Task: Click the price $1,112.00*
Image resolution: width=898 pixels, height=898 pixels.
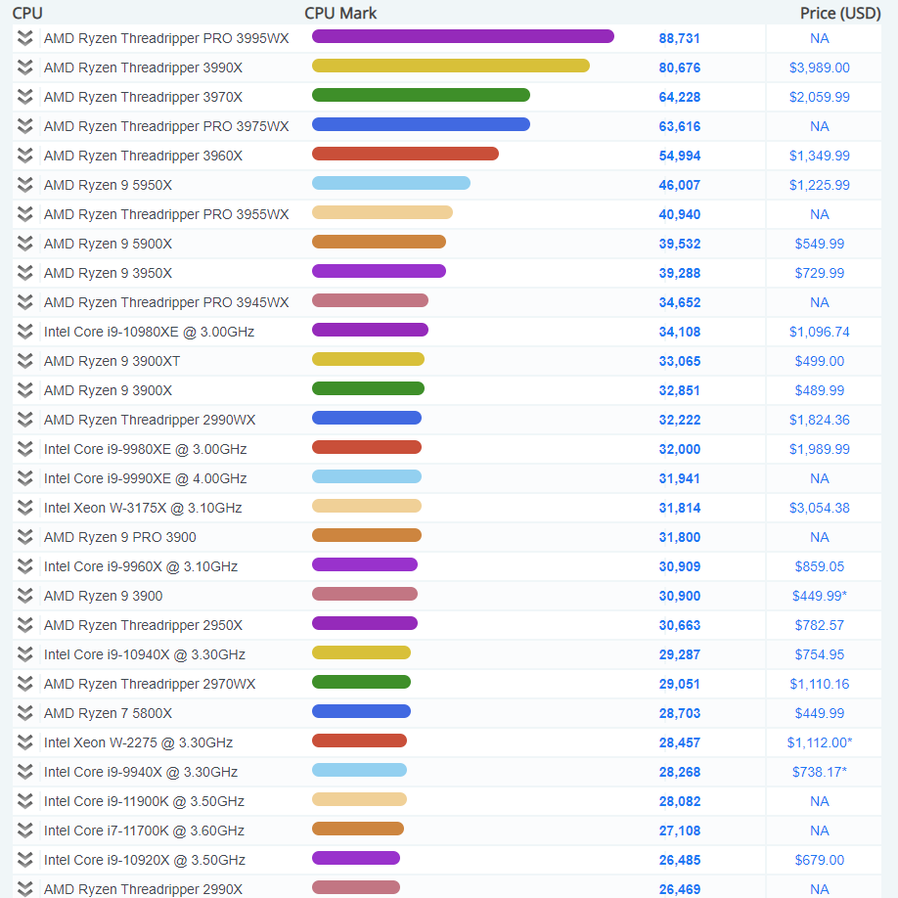Action: coord(820,742)
